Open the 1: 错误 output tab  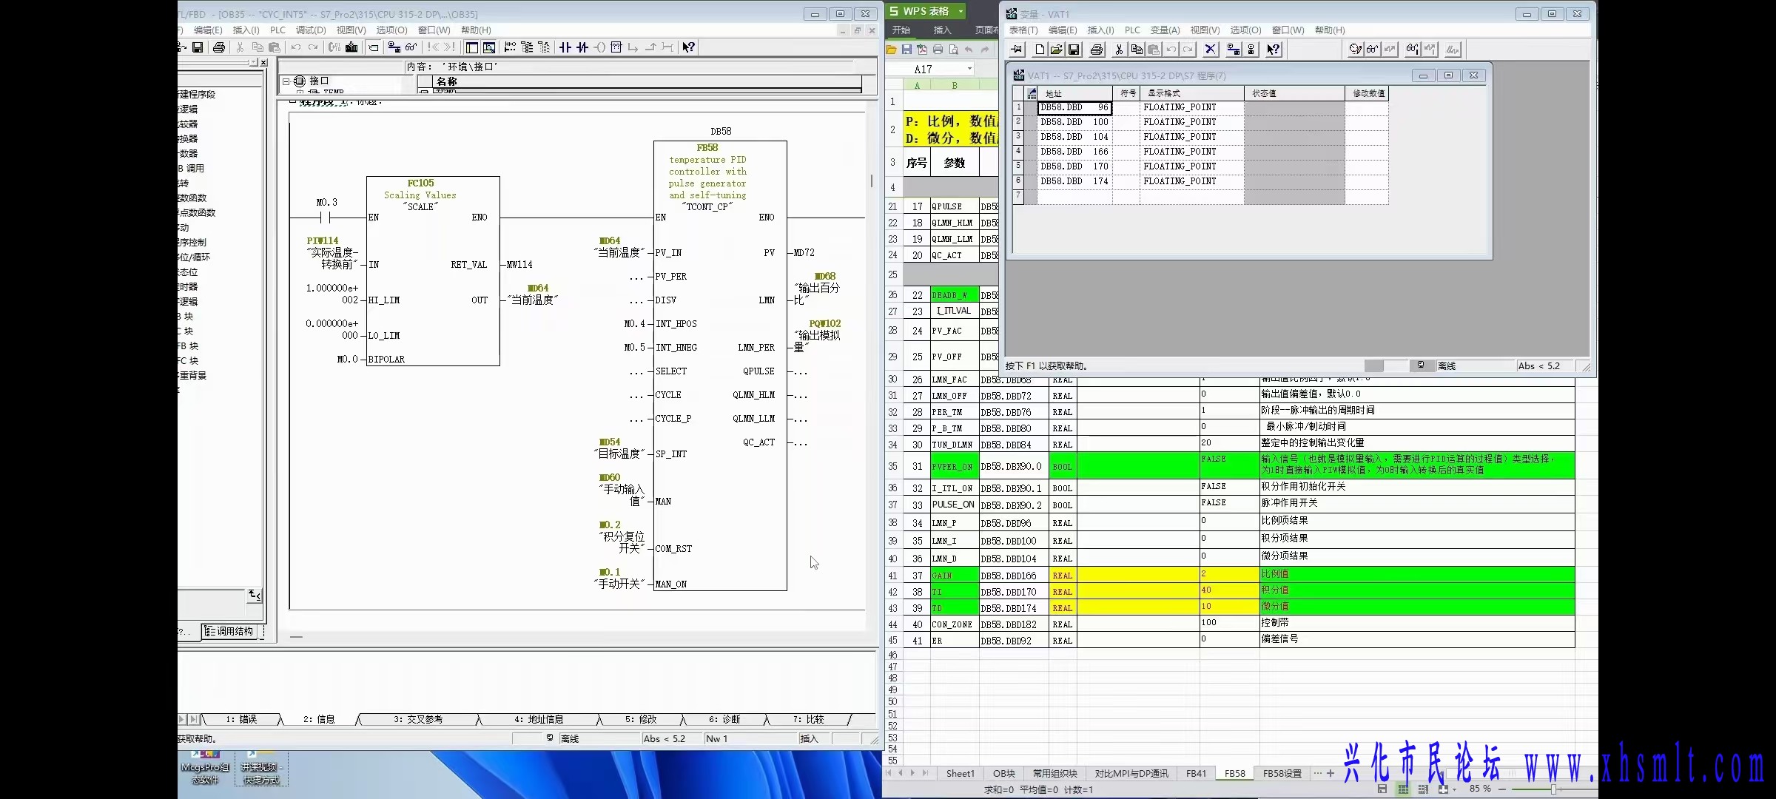click(241, 719)
